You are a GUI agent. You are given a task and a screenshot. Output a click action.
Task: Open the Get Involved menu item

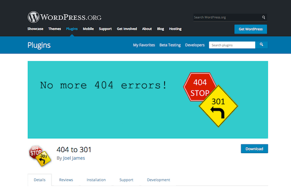pos(127,29)
